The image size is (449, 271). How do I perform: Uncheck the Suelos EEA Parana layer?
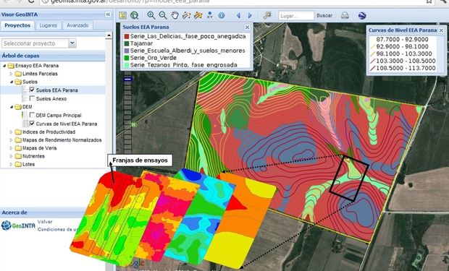click(x=32, y=90)
